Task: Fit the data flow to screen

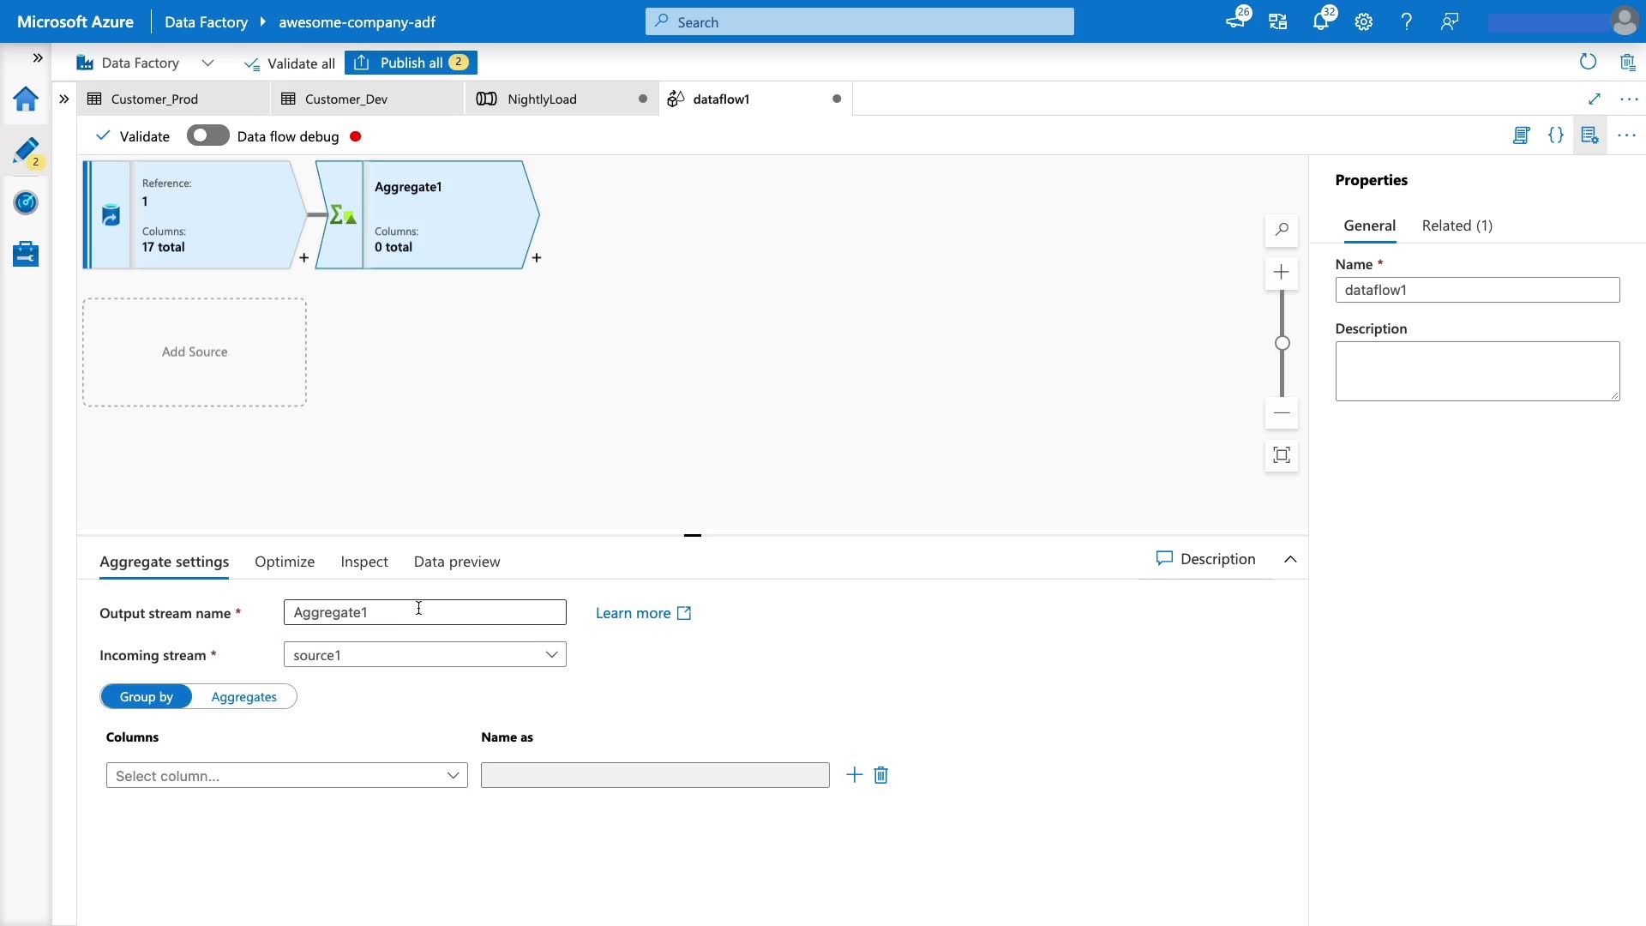Action: tap(1282, 455)
